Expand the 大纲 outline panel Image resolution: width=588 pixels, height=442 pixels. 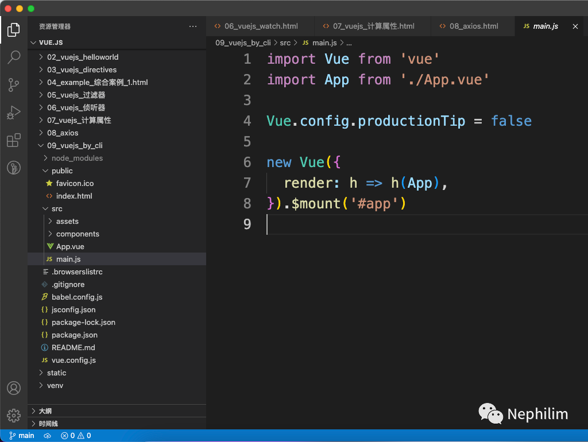[117, 411]
